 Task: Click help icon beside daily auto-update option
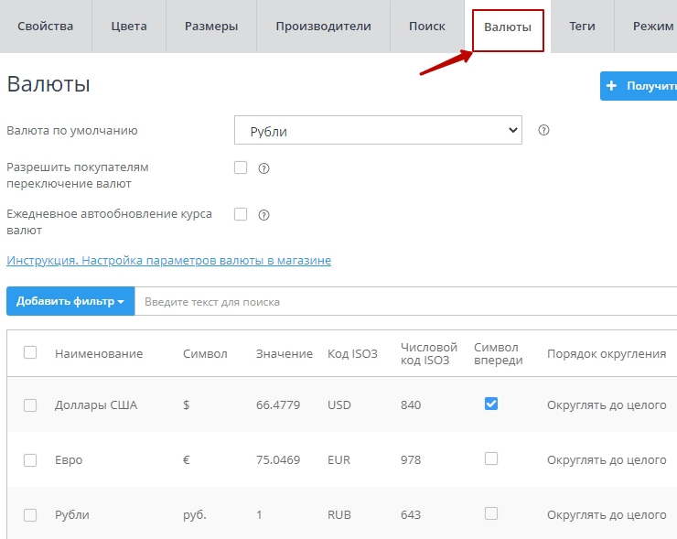[x=263, y=215]
